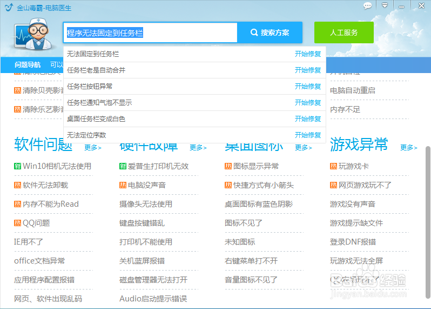Click hot badge beside 快捷方式有小箭头
This screenshot has height=309, width=431.
(x=228, y=185)
